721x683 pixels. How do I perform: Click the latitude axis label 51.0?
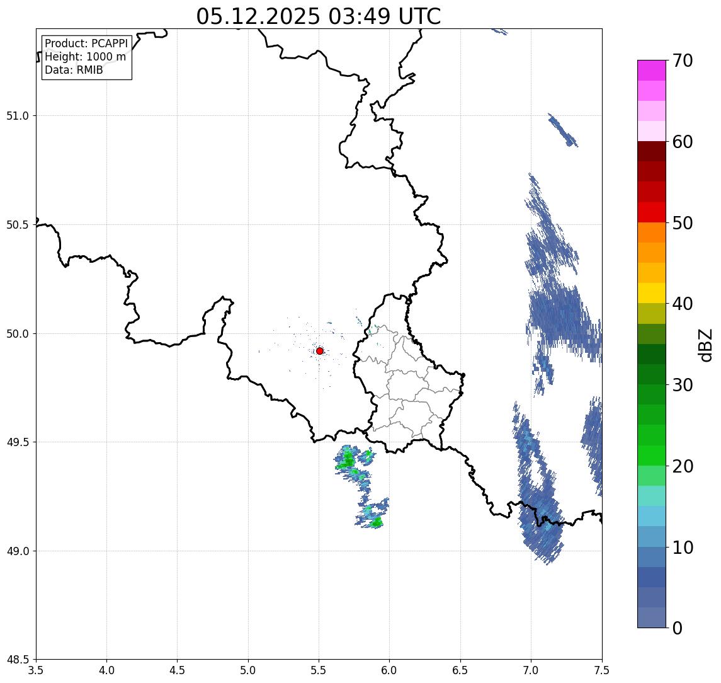(x=18, y=116)
